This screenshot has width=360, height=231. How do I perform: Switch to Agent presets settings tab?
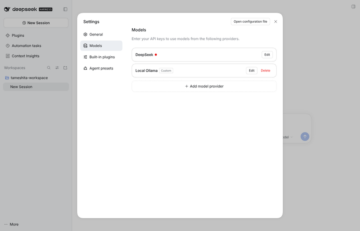click(x=101, y=68)
